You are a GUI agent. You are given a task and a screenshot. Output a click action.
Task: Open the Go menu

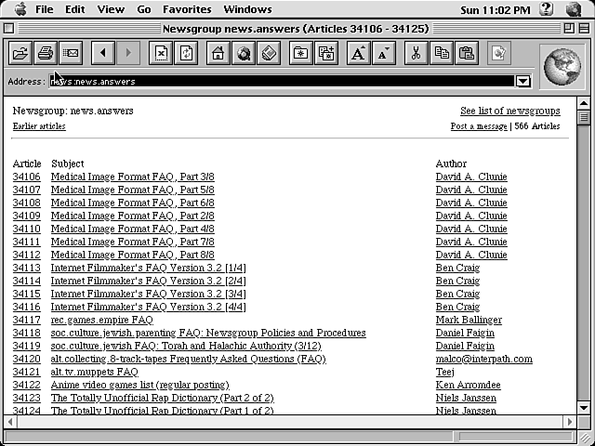coord(144,9)
